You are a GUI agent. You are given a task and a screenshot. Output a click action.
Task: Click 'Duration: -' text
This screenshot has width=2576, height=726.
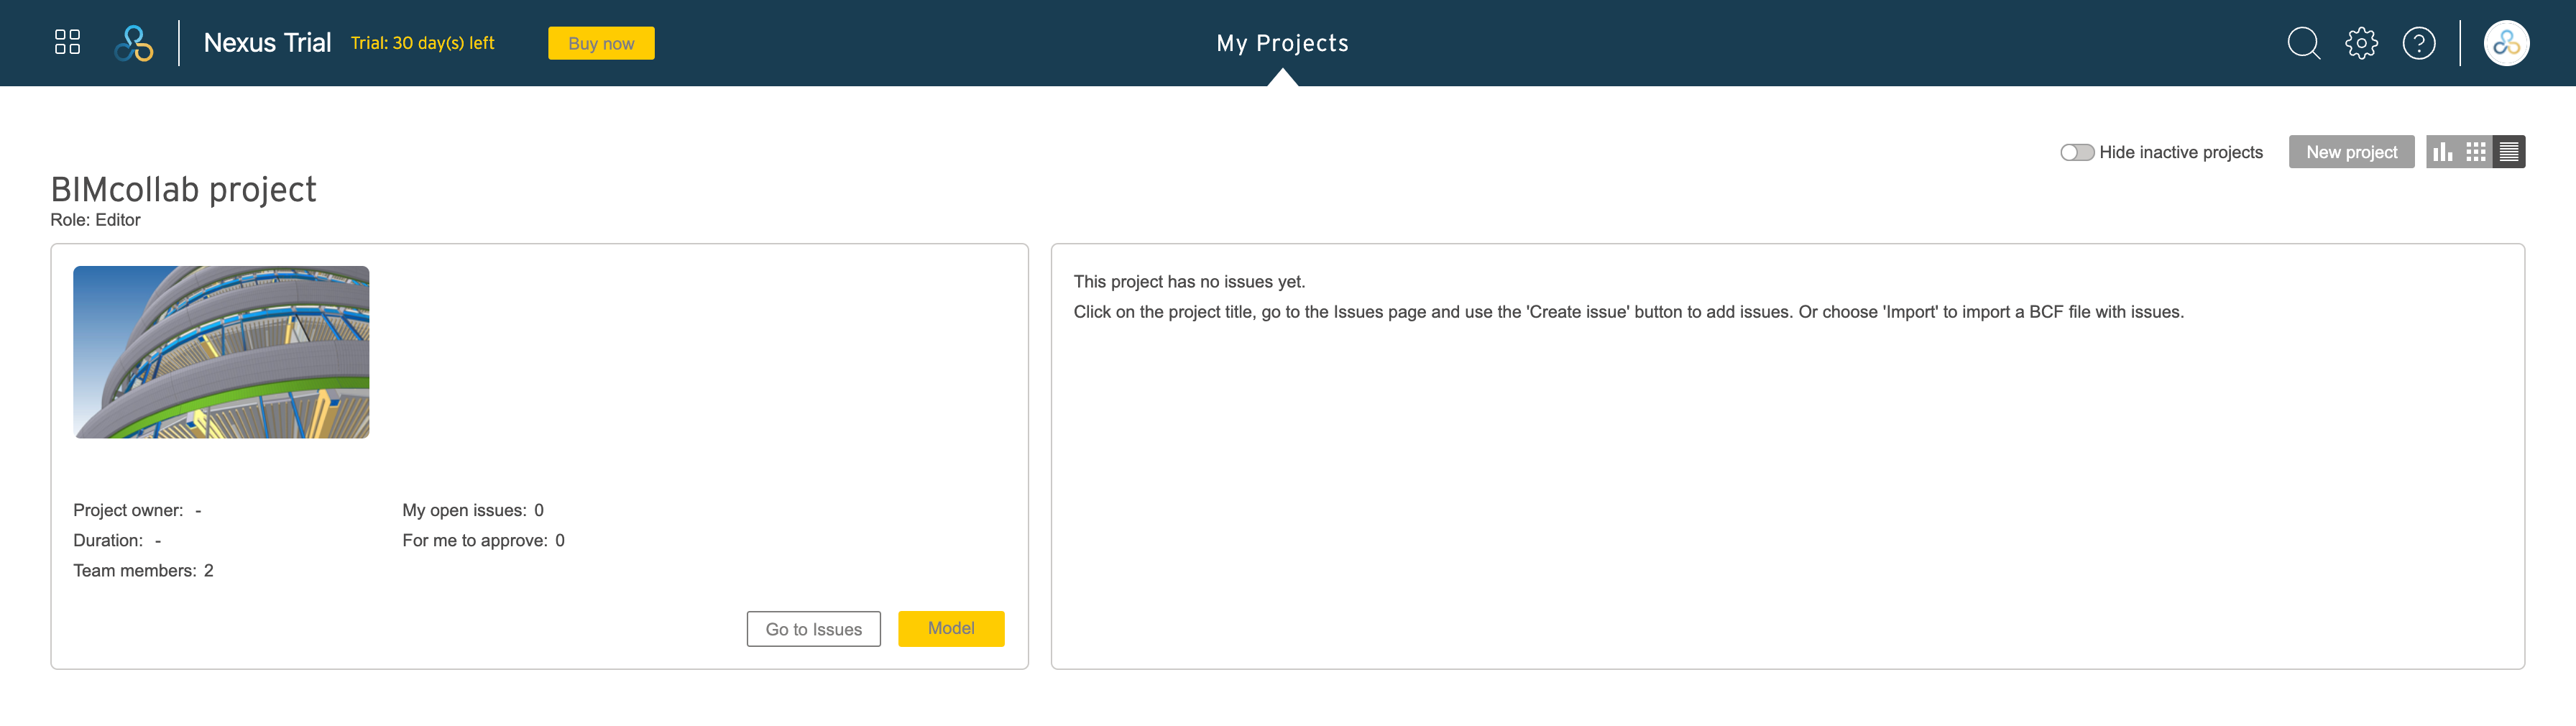pos(117,541)
